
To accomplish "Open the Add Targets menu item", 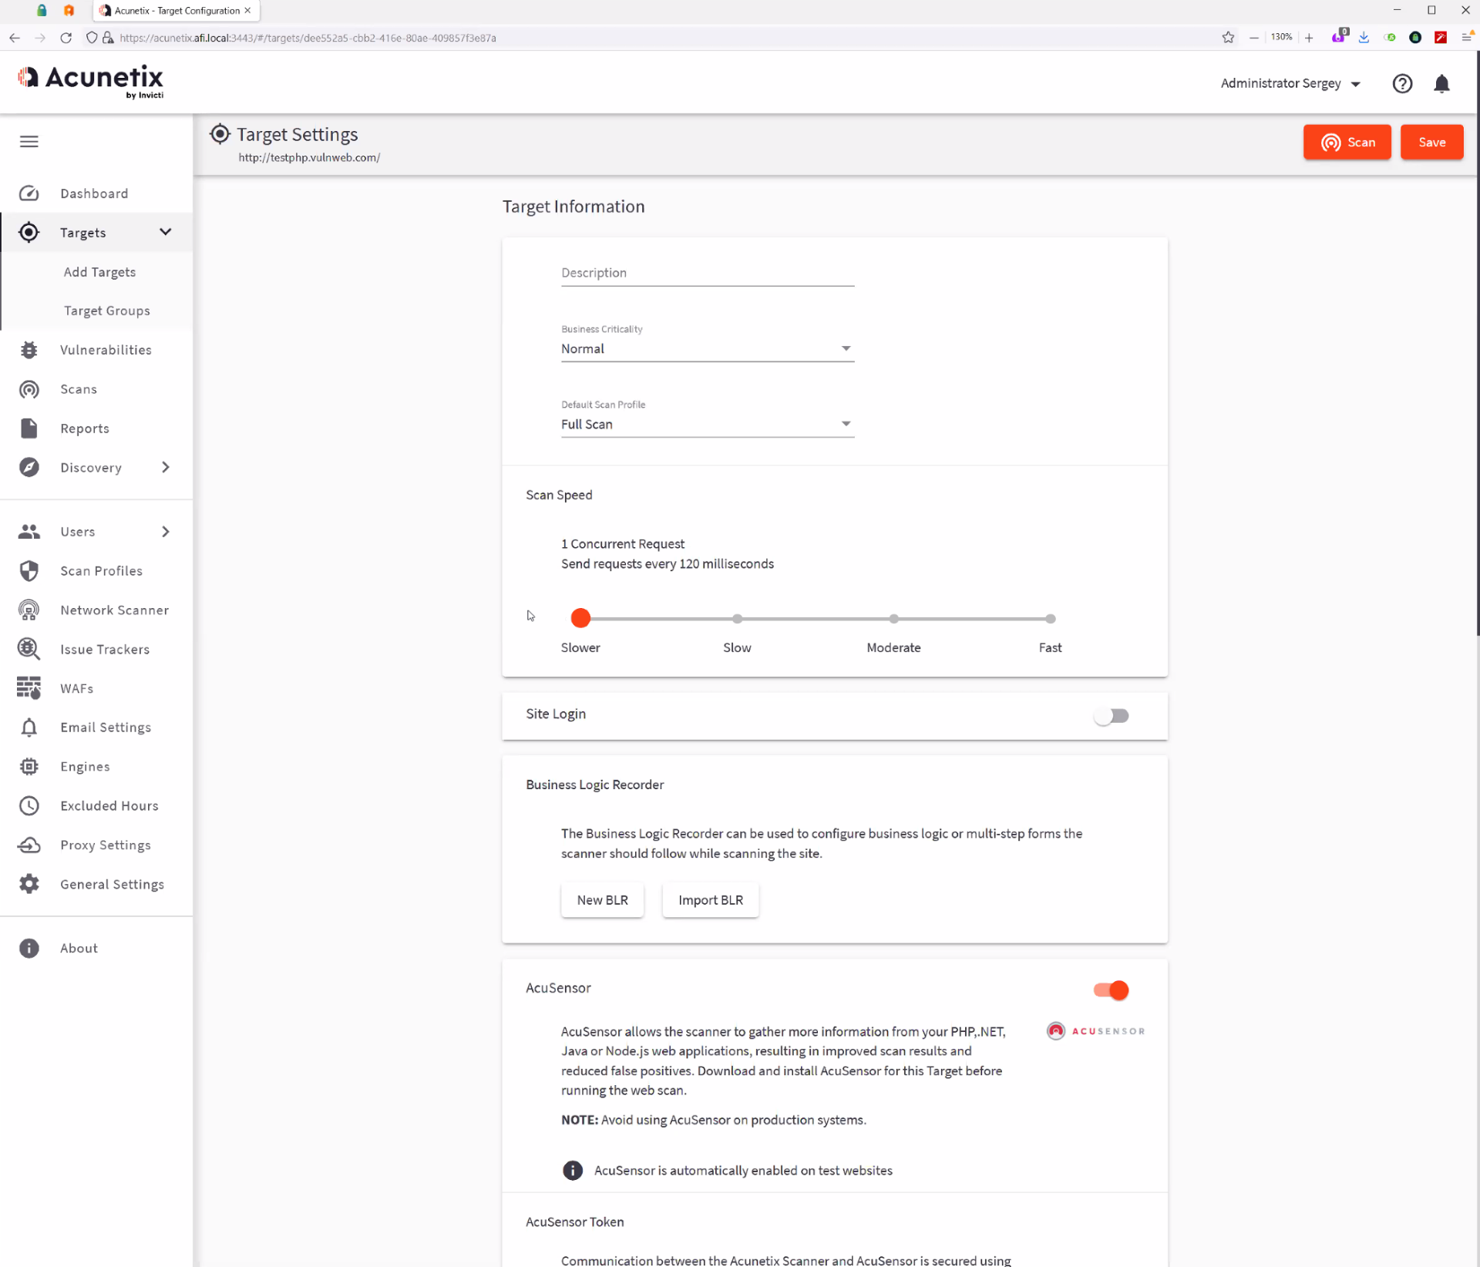I will [99, 272].
